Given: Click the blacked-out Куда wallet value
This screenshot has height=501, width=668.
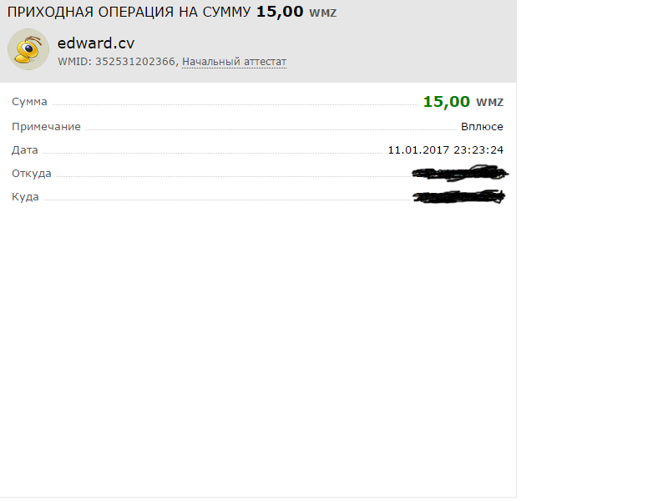Looking at the screenshot, I should [459, 197].
